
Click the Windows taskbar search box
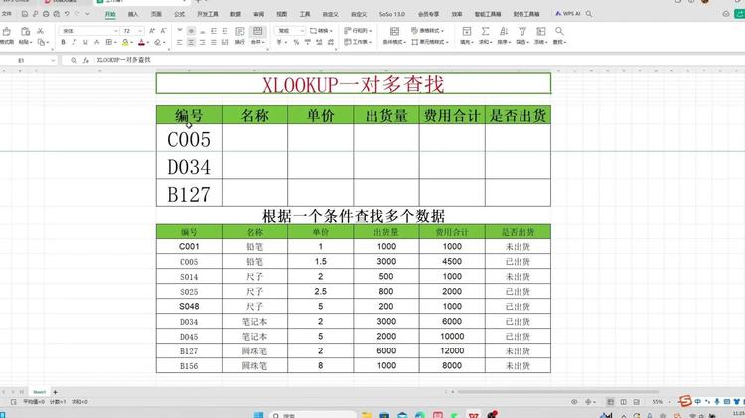point(314,415)
